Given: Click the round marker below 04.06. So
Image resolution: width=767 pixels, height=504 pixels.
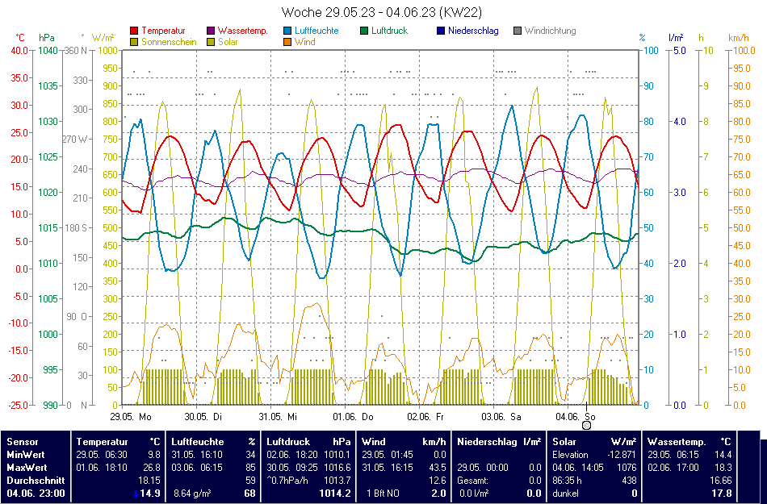Looking at the screenshot, I should pos(586,425).
